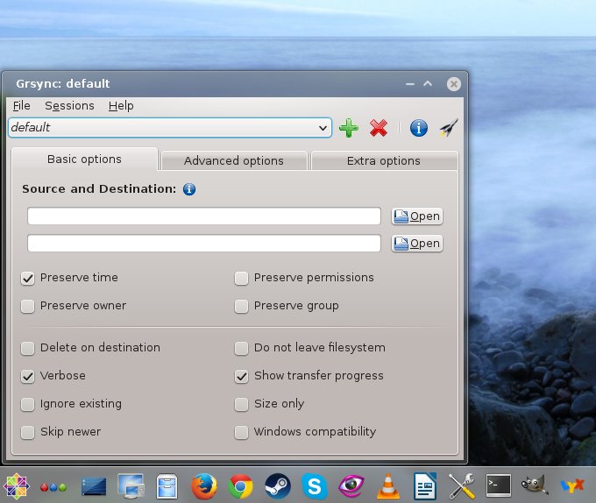Open Steam from the taskbar
Image resolution: width=596 pixels, height=503 pixels.
[x=278, y=485]
